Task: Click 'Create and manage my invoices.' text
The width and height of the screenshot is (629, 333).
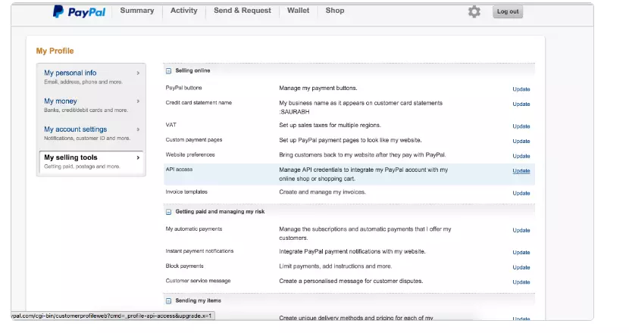Action: click(x=323, y=192)
